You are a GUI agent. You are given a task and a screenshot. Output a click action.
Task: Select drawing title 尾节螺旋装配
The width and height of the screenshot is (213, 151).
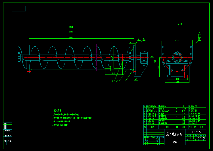[x=174, y=135]
